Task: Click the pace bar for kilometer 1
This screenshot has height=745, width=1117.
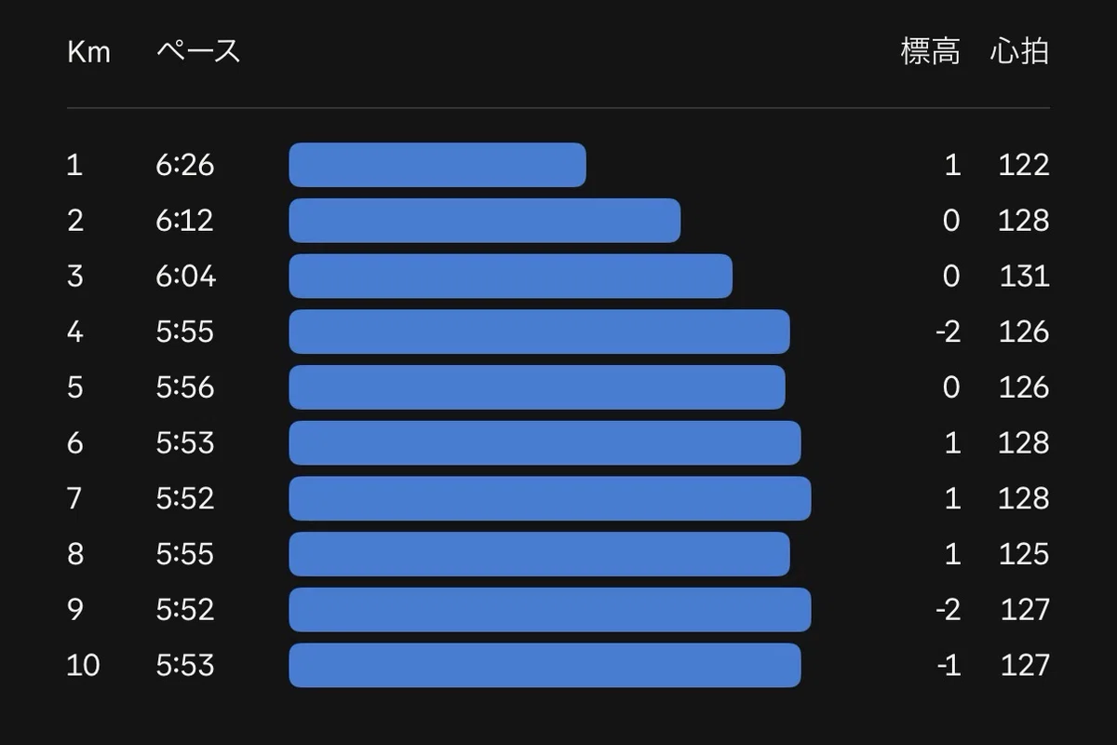Action: pyautogui.click(x=437, y=165)
